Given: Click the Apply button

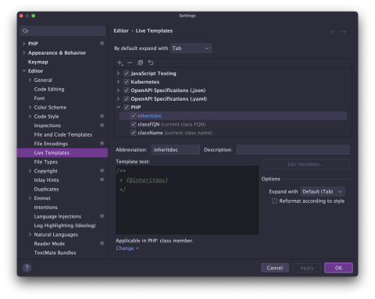Looking at the screenshot, I should pyautogui.click(x=307, y=268).
